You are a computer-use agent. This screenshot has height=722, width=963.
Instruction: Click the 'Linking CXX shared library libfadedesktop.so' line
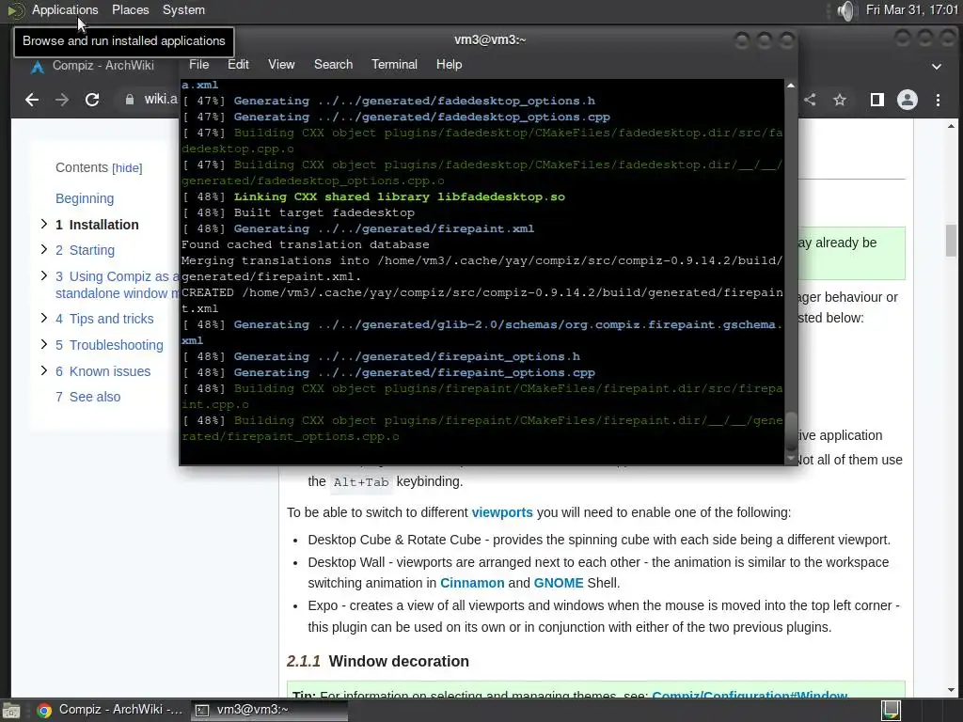click(x=373, y=197)
